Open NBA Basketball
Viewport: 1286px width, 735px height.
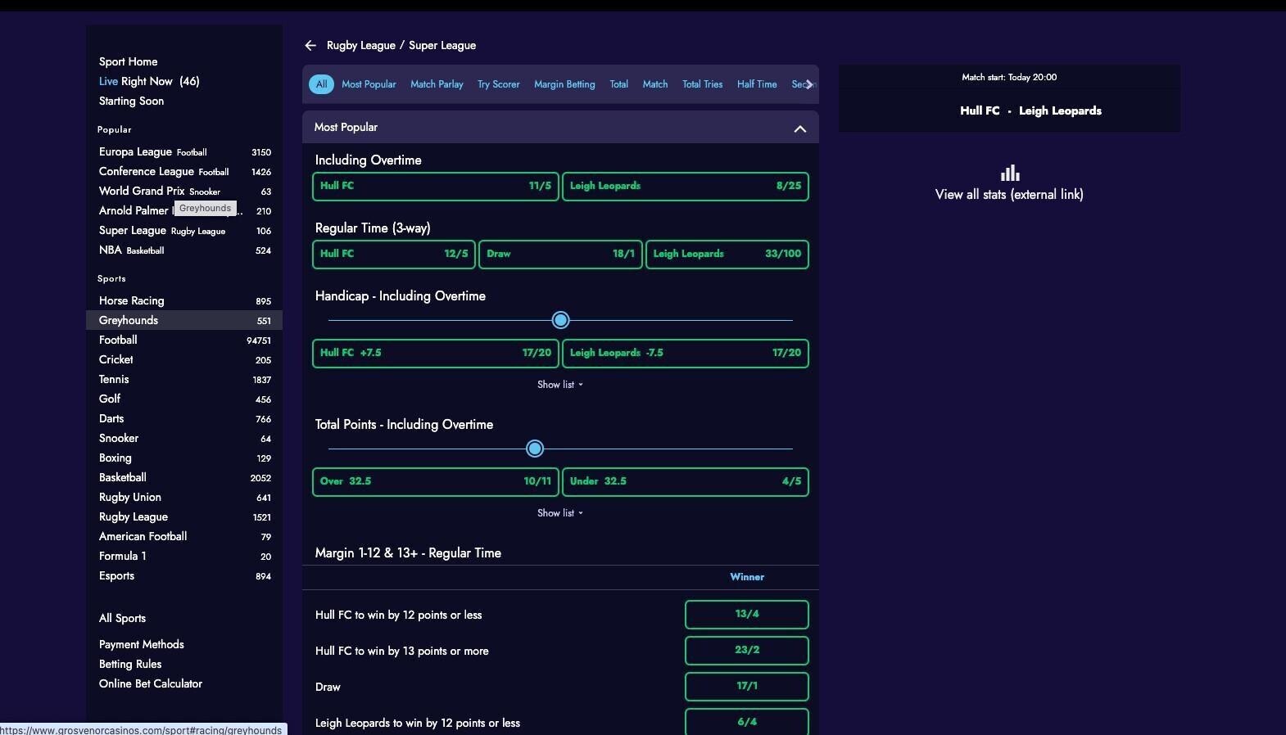point(184,250)
